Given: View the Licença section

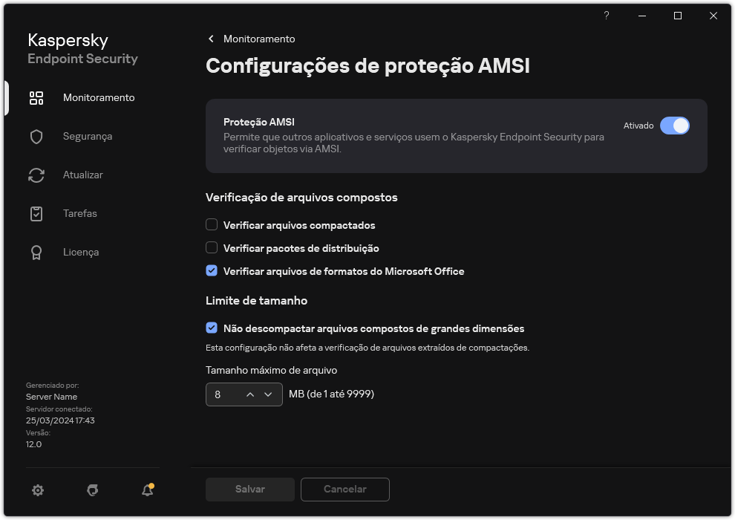Looking at the screenshot, I should (36, 252).
